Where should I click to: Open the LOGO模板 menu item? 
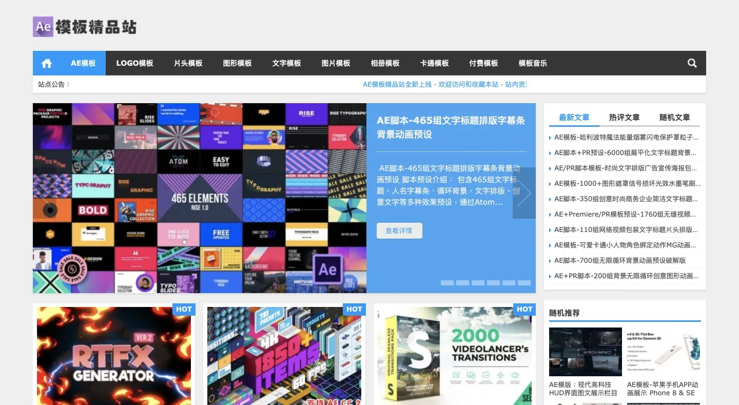[x=134, y=63]
